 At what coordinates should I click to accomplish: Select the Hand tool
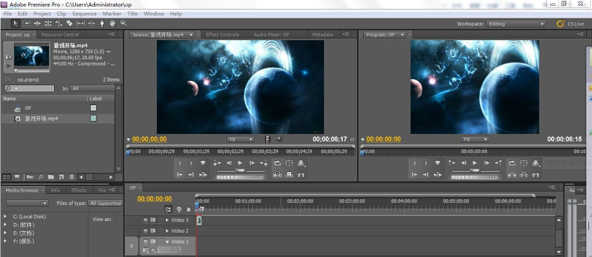(113, 23)
